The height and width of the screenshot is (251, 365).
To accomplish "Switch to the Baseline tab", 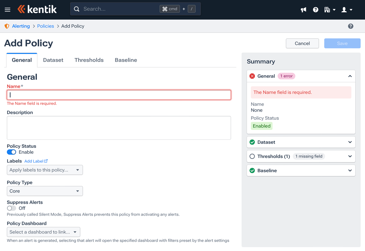I will point(126,60).
